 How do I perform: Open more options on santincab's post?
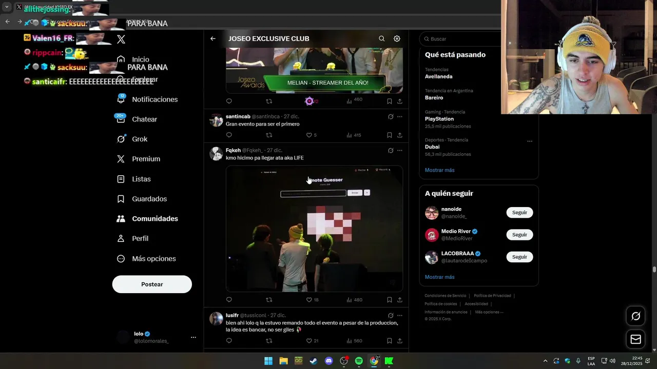pos(400,117)
